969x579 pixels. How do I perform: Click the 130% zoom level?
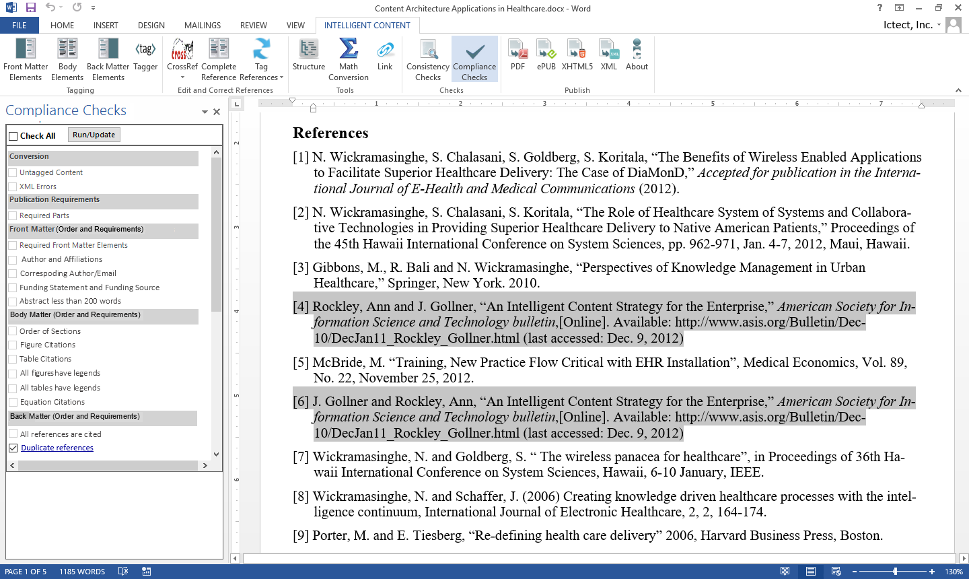pos(954,572)
